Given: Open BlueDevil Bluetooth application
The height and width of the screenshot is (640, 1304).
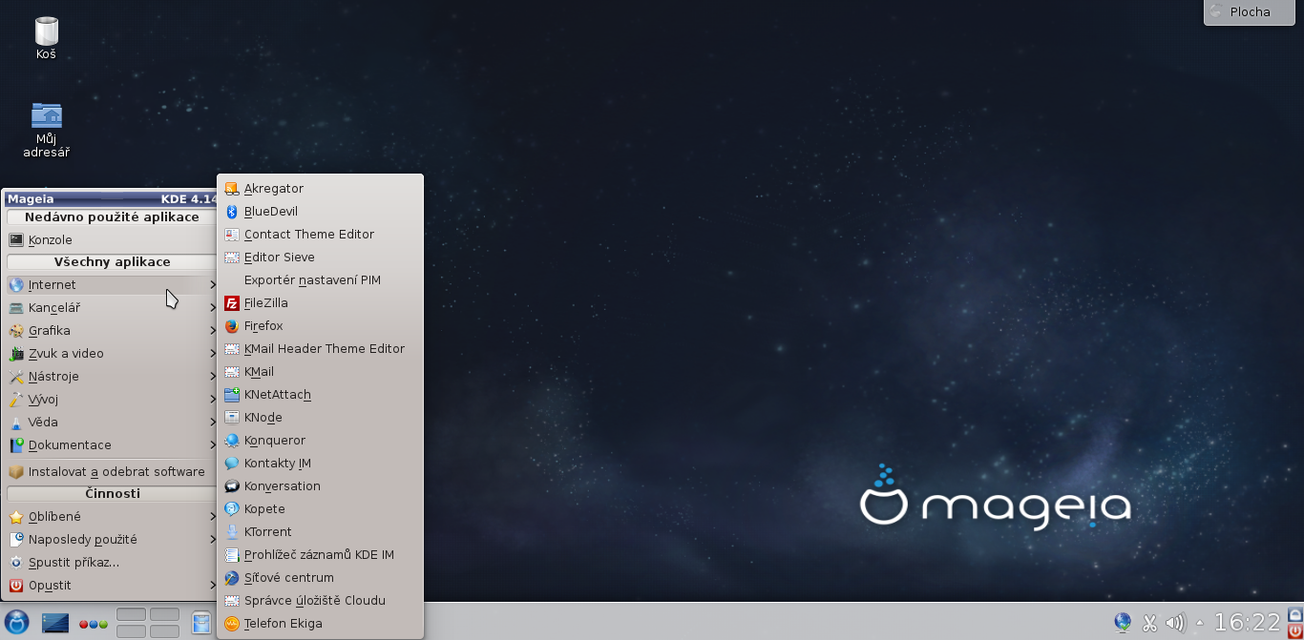Looking at the screenshot, I should (x=320, y=212).
